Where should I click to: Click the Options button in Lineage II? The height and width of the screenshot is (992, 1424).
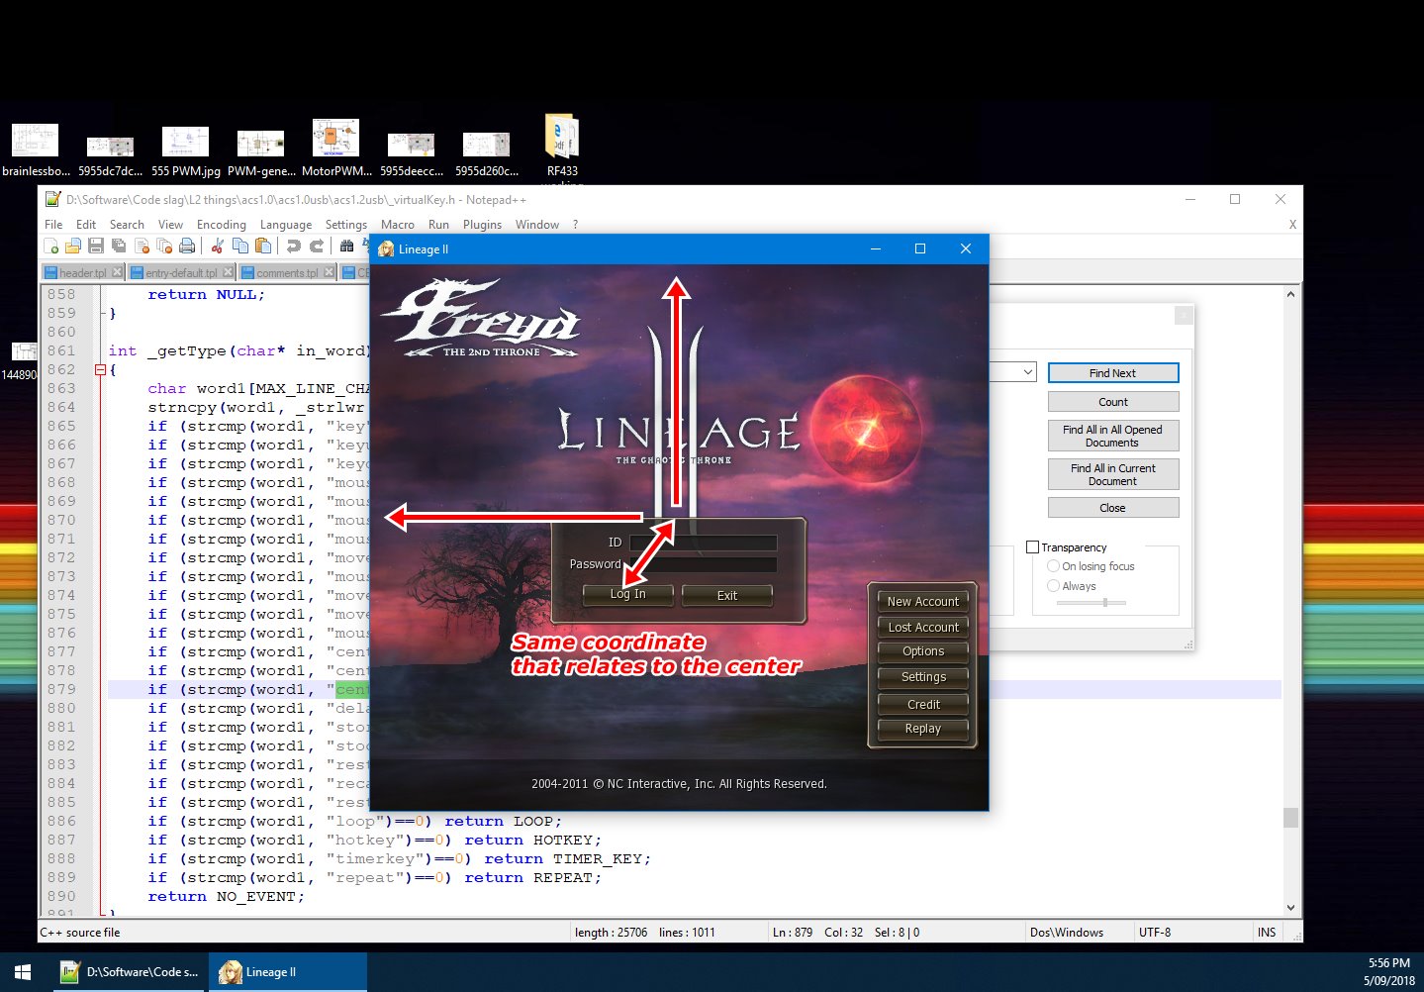coord(922,651)
